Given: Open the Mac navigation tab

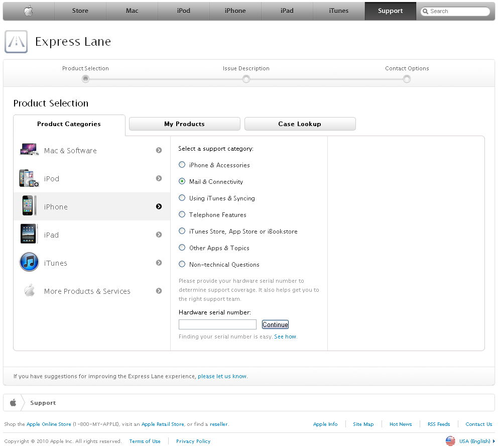Looking at the screenshot, I should click(x=132, y=11).
